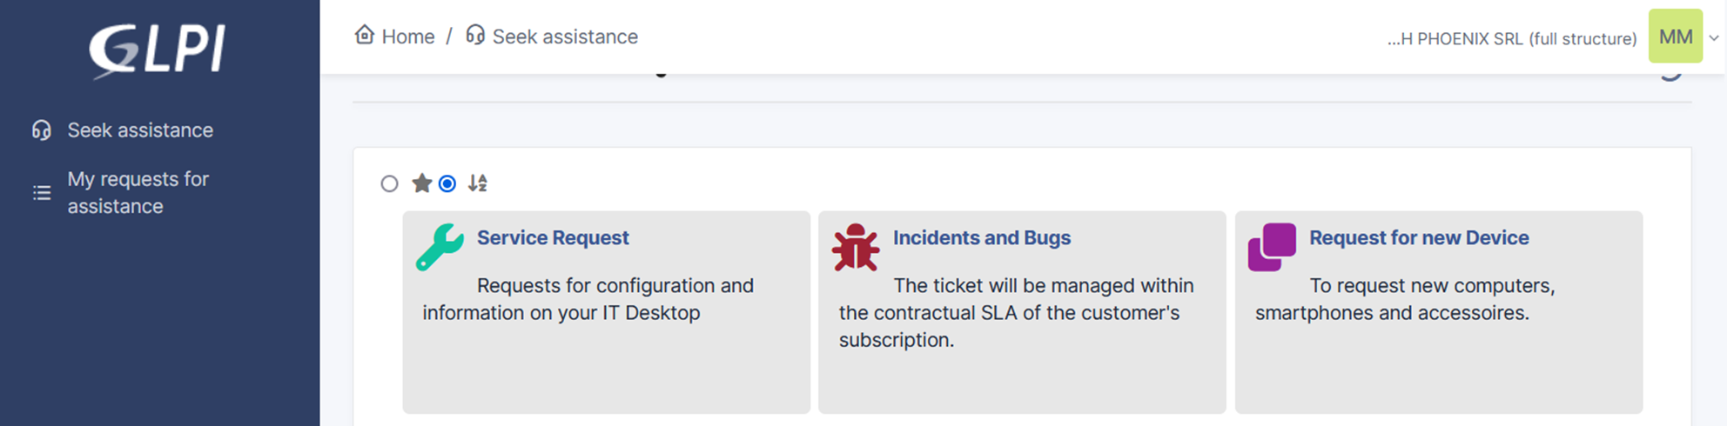Image resolution: width=1727 pixels, height=426 pixels.
Task: Click the green wrench Service Request icon
Action: (440, 247)
